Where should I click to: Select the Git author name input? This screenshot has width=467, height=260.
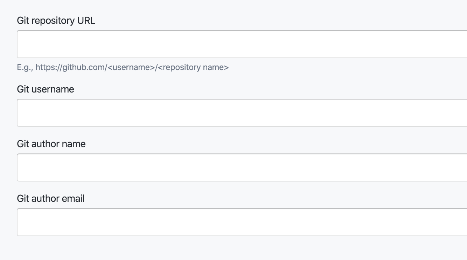click(x=242, y=167)
